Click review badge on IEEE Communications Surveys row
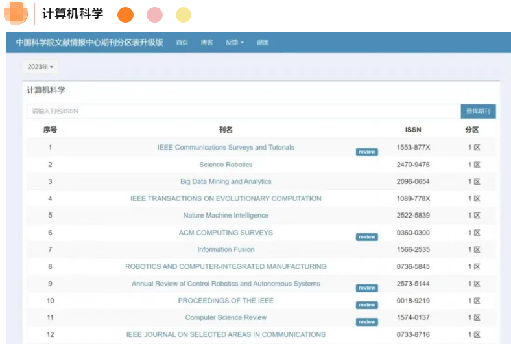The height and width of the screenshot is (344, 511). (367, 152)
